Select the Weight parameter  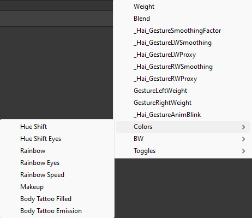(x=183, y=7)
